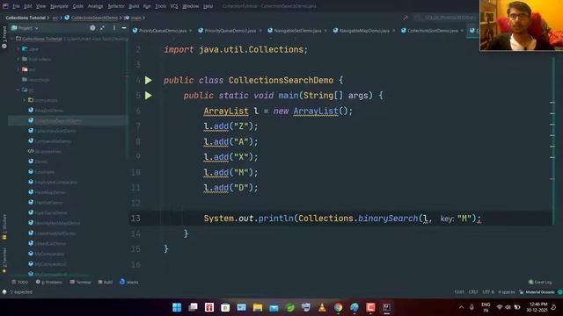Expand the out folder arrow
The height and width of the screenshot is (316, 563).
tap(18, 69)
